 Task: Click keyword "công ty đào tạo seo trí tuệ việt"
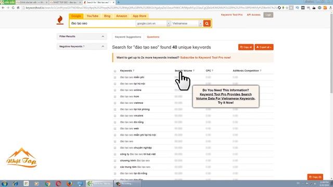pyautogui.click(x=138, y=154)
